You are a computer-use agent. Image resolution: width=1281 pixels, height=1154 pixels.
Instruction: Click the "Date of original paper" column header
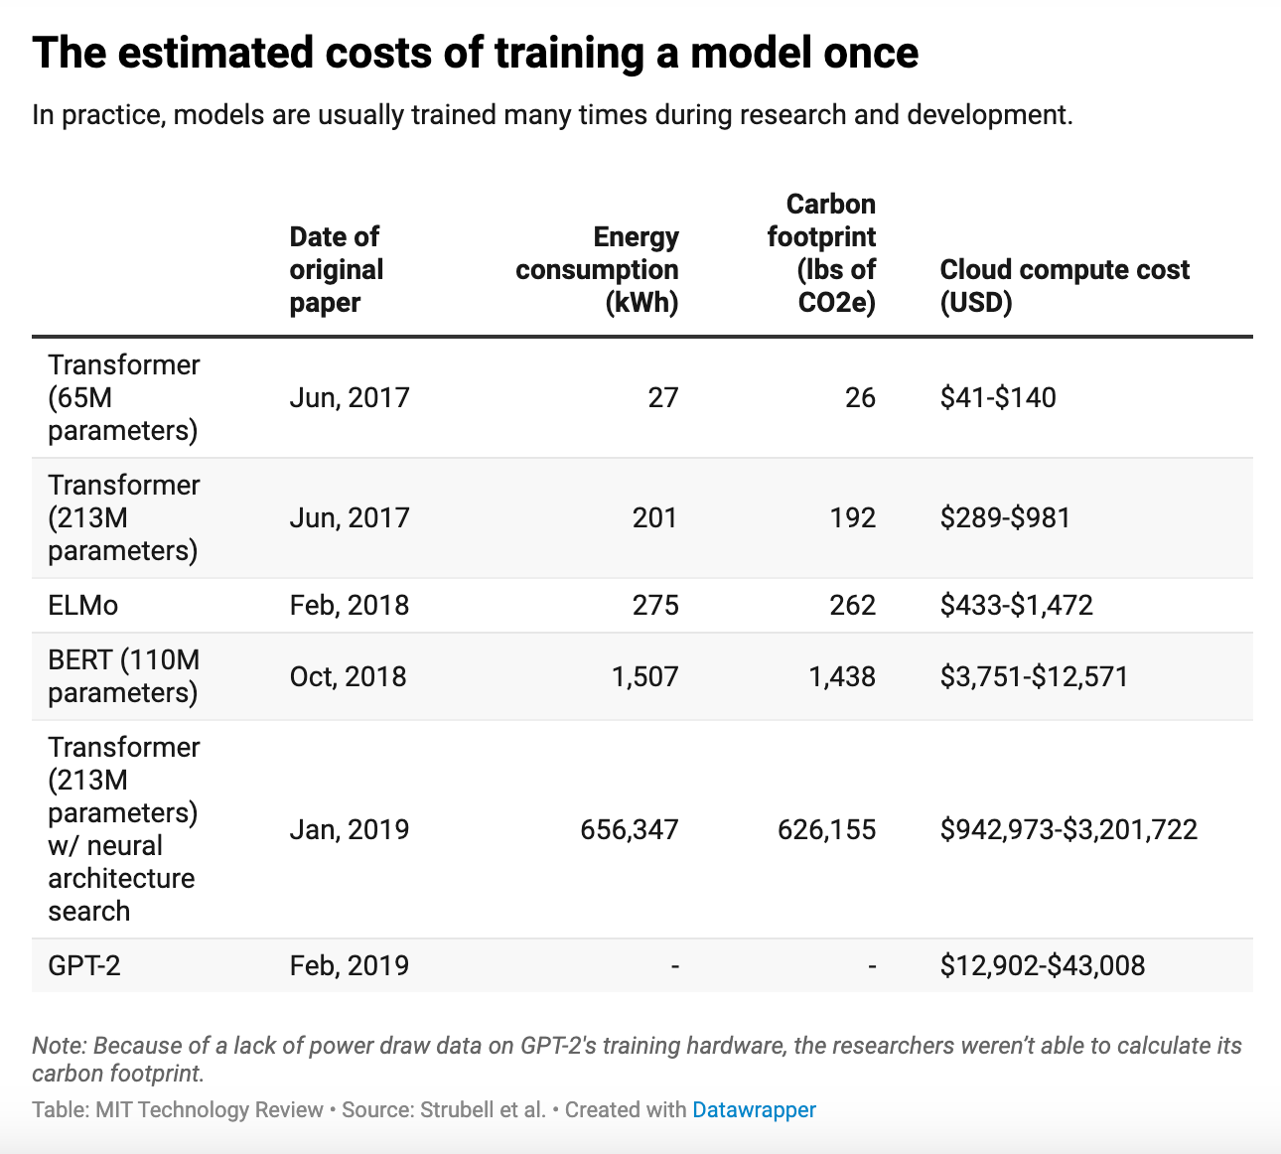coord(336,269)
